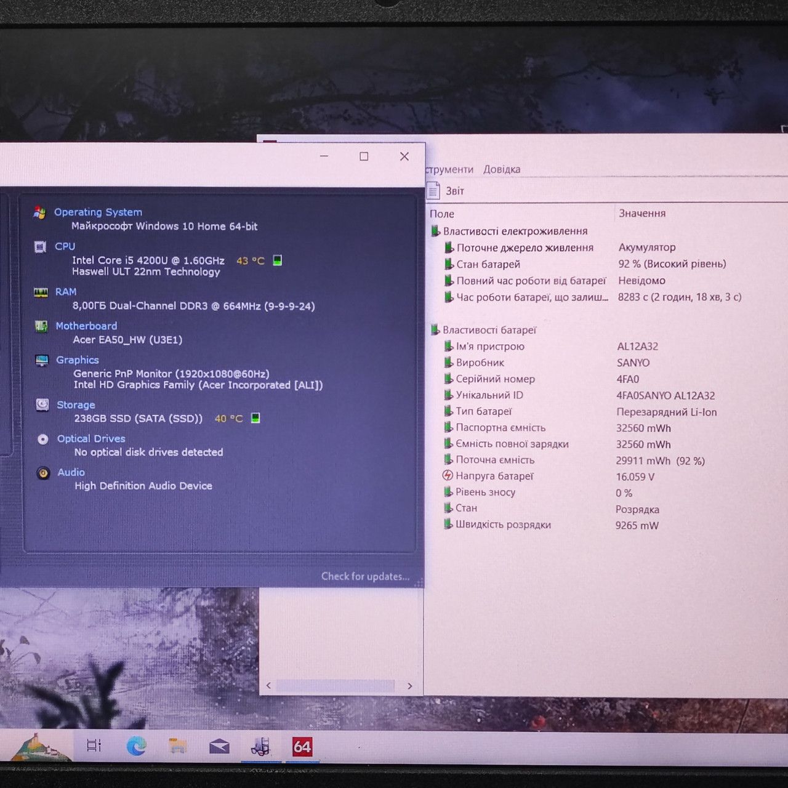Open the Operating System section link
The width and height of the screenshot is (788, 788).
(98, 212)
